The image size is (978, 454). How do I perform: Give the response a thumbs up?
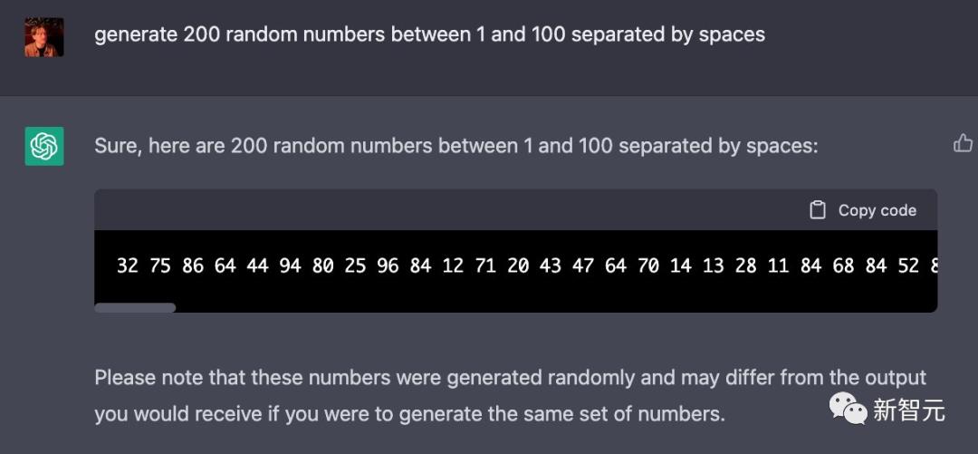[x=963, y=143]
